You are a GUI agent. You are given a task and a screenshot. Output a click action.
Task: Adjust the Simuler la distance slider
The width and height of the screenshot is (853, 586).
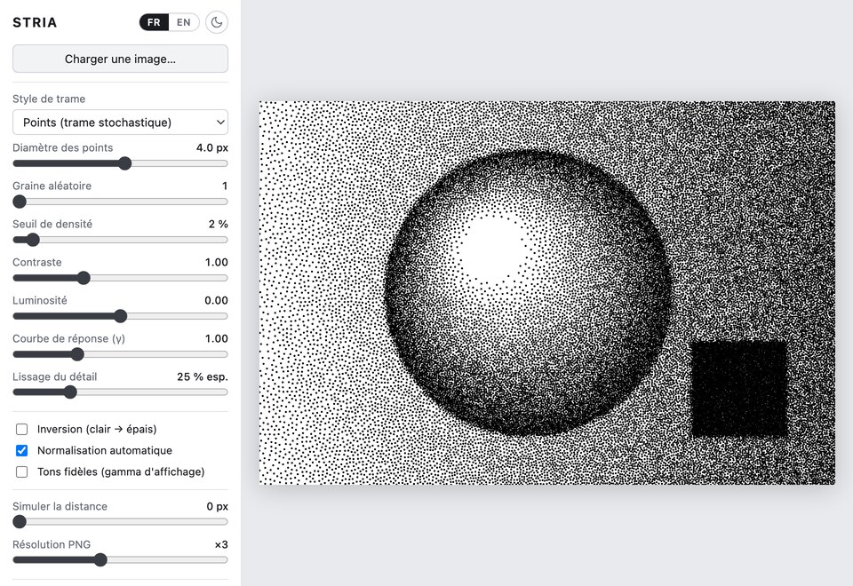(x=120, y=522)
